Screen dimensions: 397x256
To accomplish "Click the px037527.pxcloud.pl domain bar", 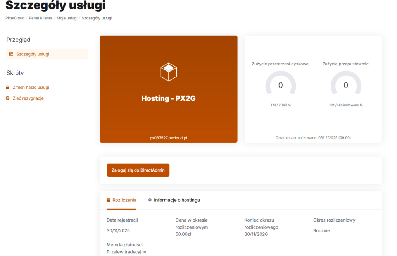I will pyautogui.click(x=168, y=138).
